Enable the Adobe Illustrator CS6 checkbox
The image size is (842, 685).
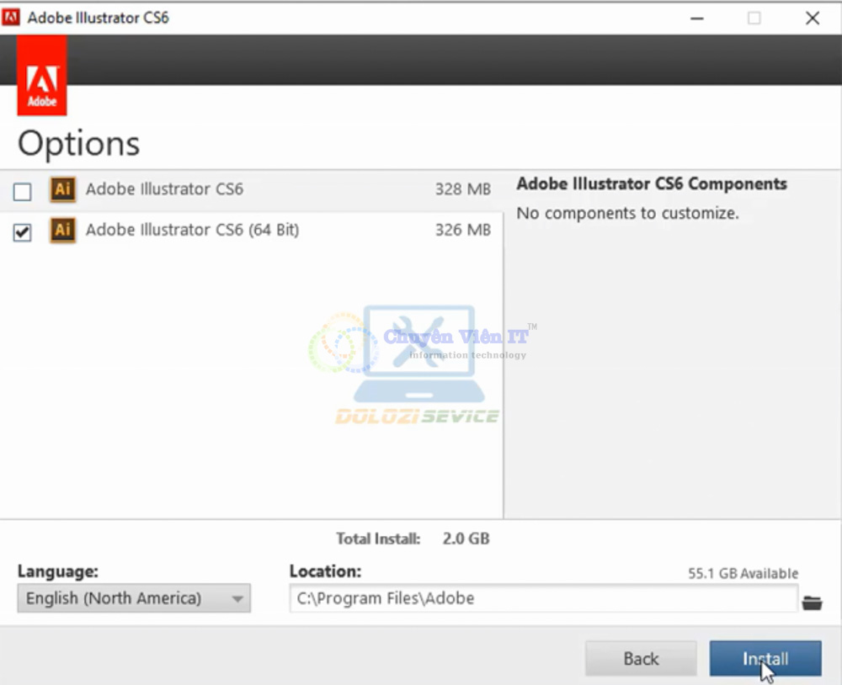tap(22, 191)
